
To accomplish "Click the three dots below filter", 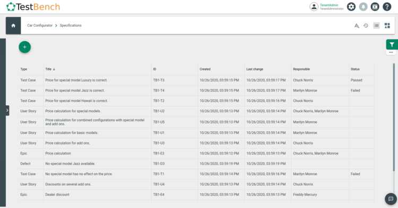I will (x=391, y=52).
